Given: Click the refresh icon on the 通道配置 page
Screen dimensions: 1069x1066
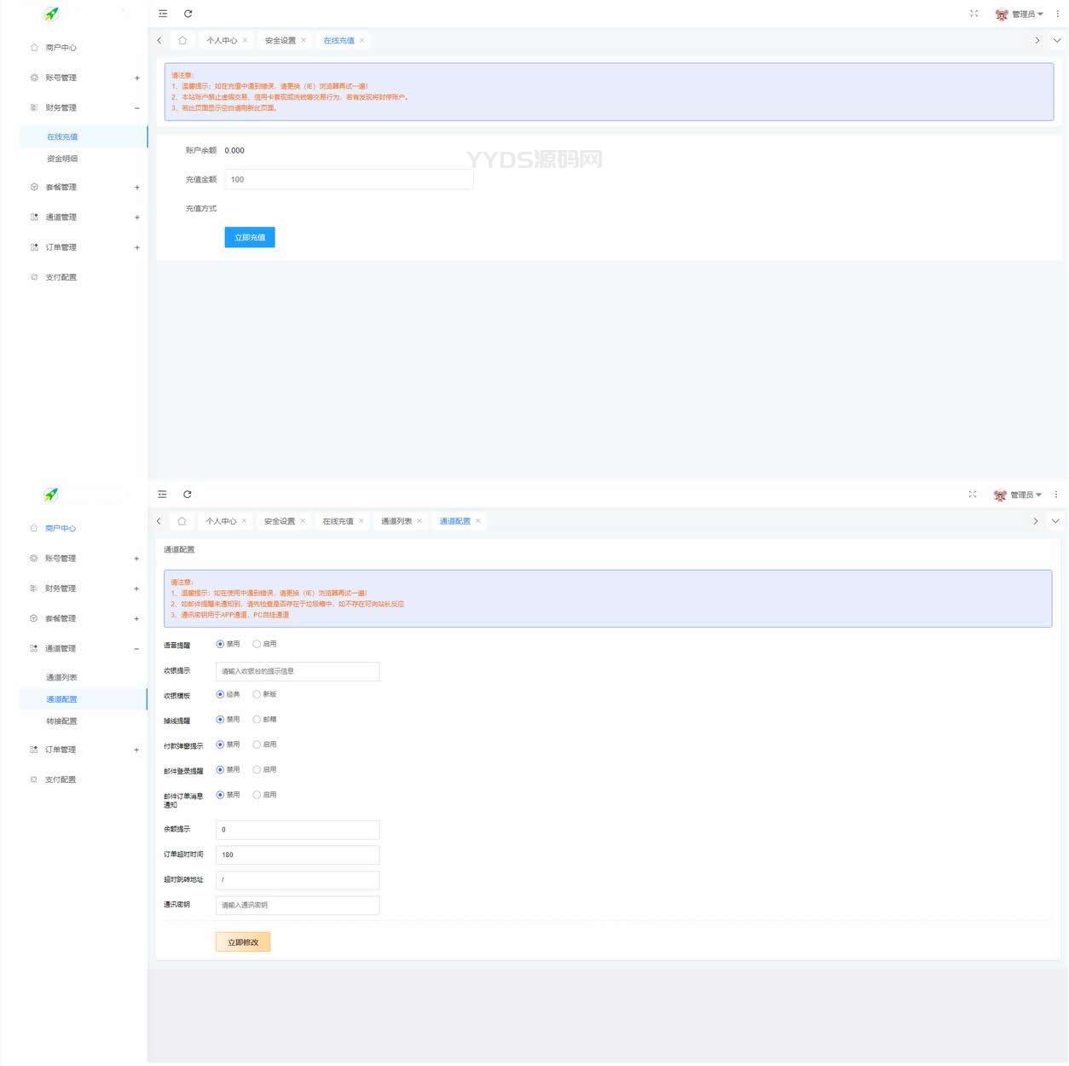Looking at the screenshot, I should tap(188, 495).
